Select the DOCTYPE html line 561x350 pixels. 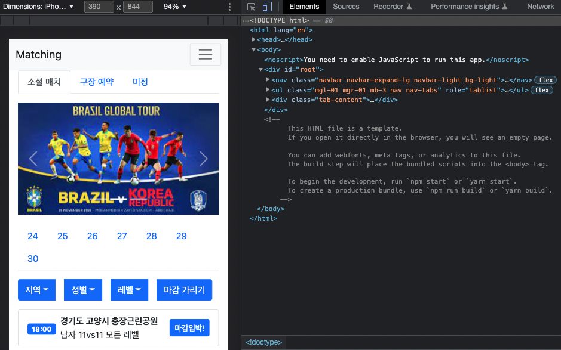(279, 20)
